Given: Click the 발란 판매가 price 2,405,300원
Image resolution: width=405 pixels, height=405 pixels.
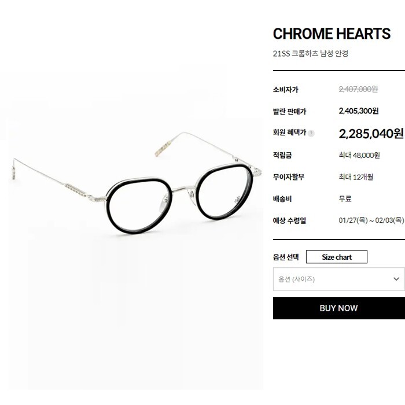Looking at the screenshot, I should [359, 111].
